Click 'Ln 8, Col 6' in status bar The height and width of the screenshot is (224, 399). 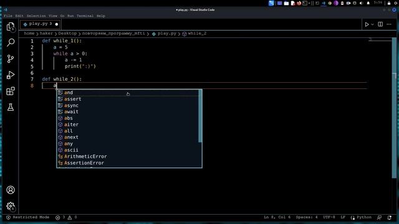(x=277, y=217)
